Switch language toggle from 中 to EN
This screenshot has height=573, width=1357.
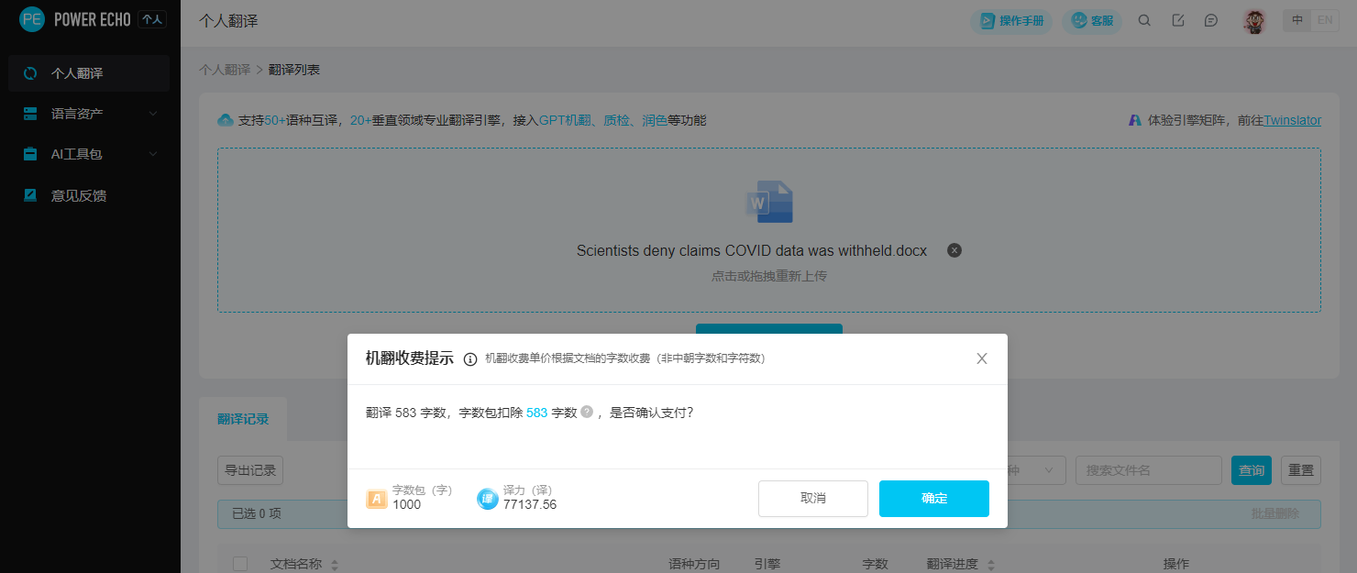click(x=1326, y=19)
